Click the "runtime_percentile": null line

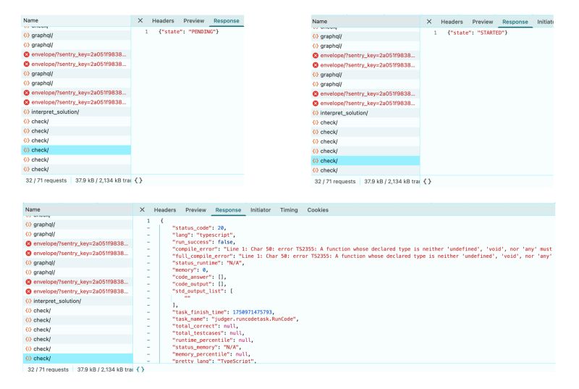click(213, 340)
